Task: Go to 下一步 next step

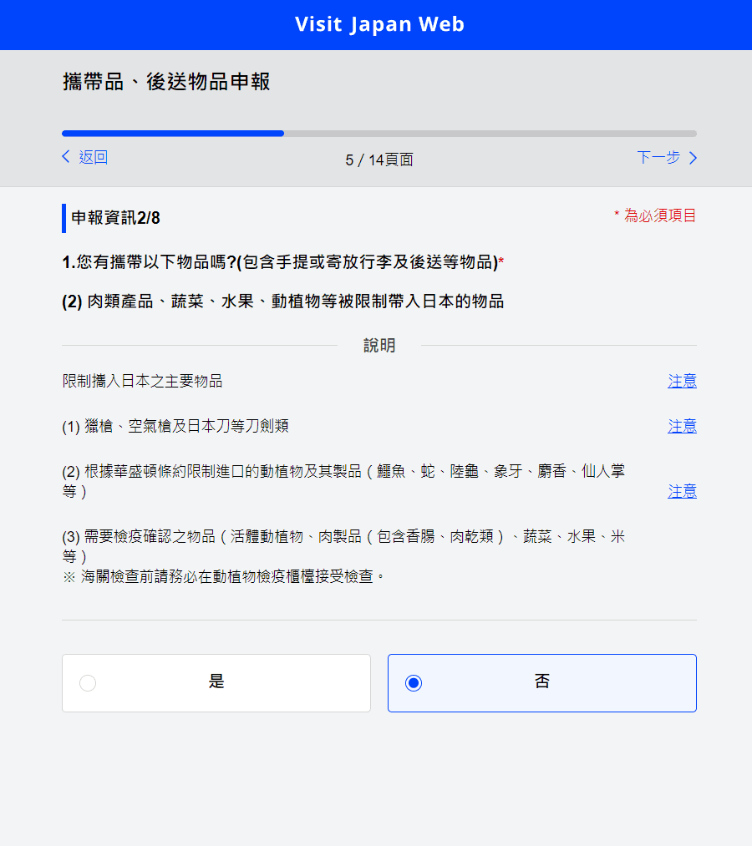Action: [658, 157]
